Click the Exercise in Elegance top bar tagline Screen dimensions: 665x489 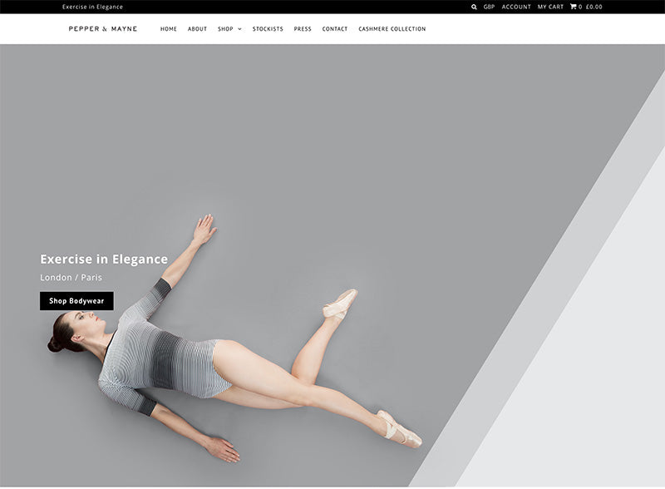click(92, 7)
